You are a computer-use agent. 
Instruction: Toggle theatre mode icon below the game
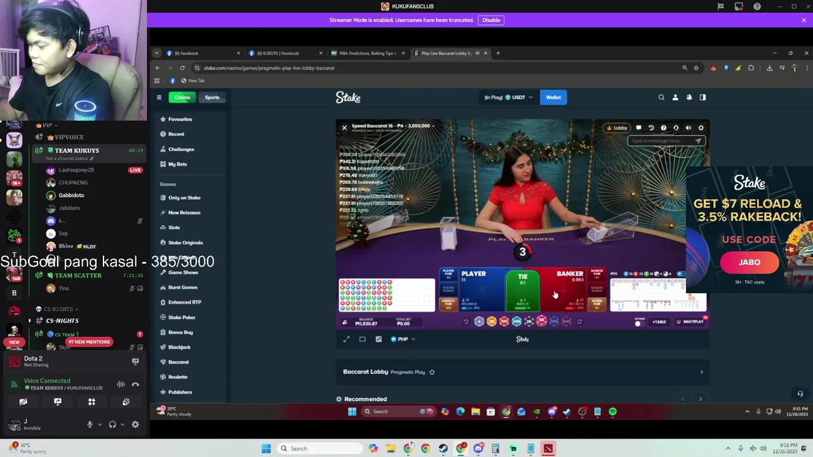363,339
